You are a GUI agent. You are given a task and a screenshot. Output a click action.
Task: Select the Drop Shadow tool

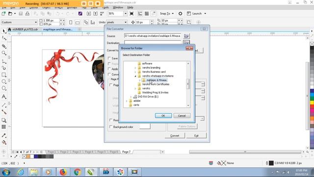pos(4,120)
